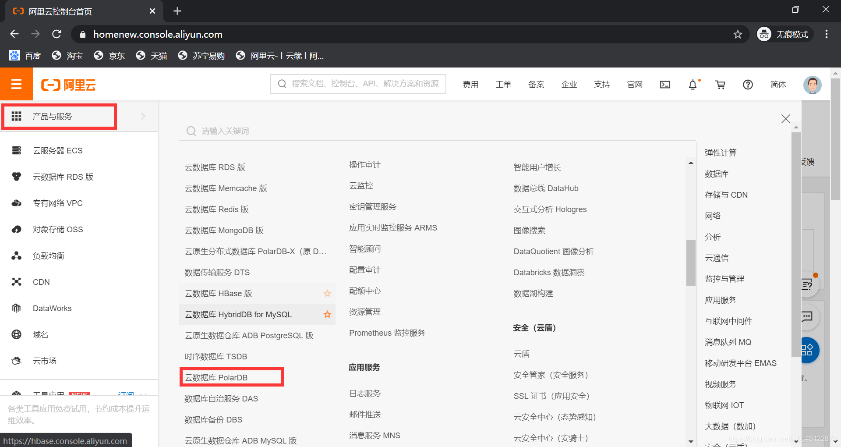Open the 苏宁易购 bookmark
Screen dimensions: 841x447
[201, 56]
